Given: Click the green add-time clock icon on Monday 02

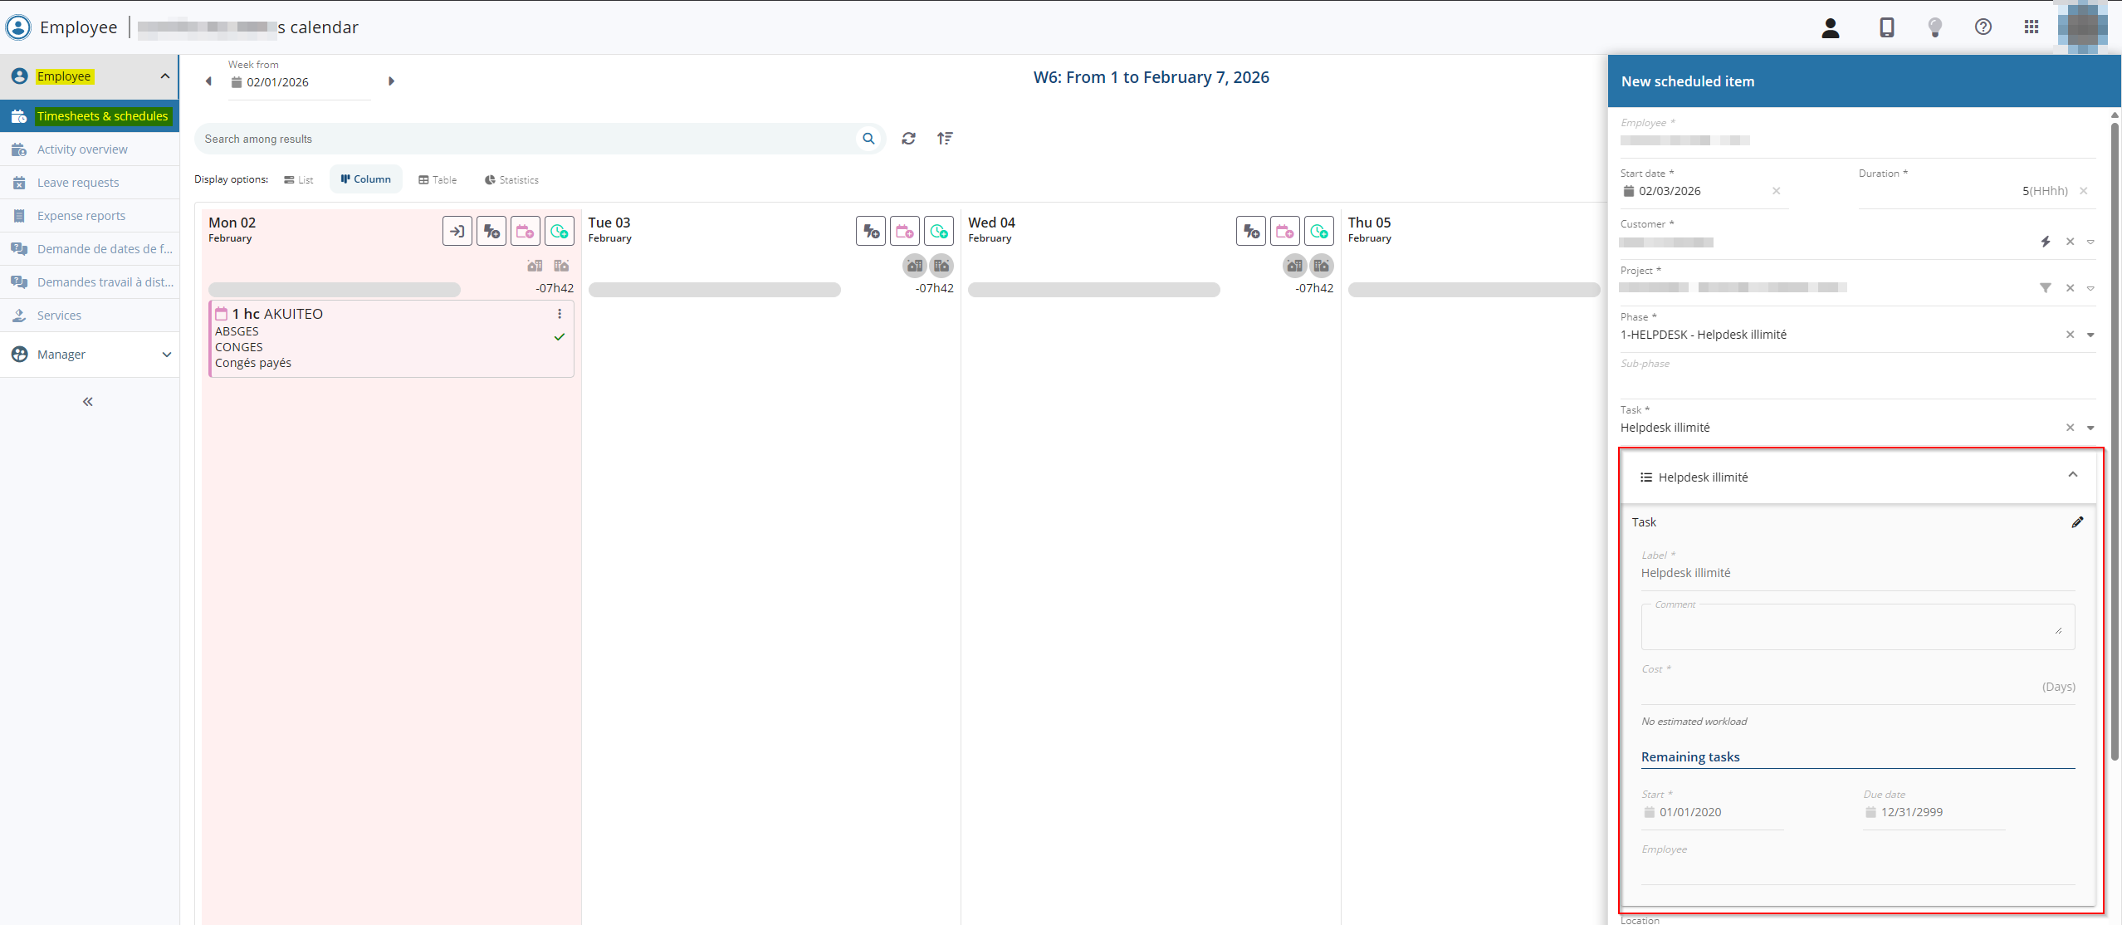Looking at the screenshot, I should [x=560, y=232].
